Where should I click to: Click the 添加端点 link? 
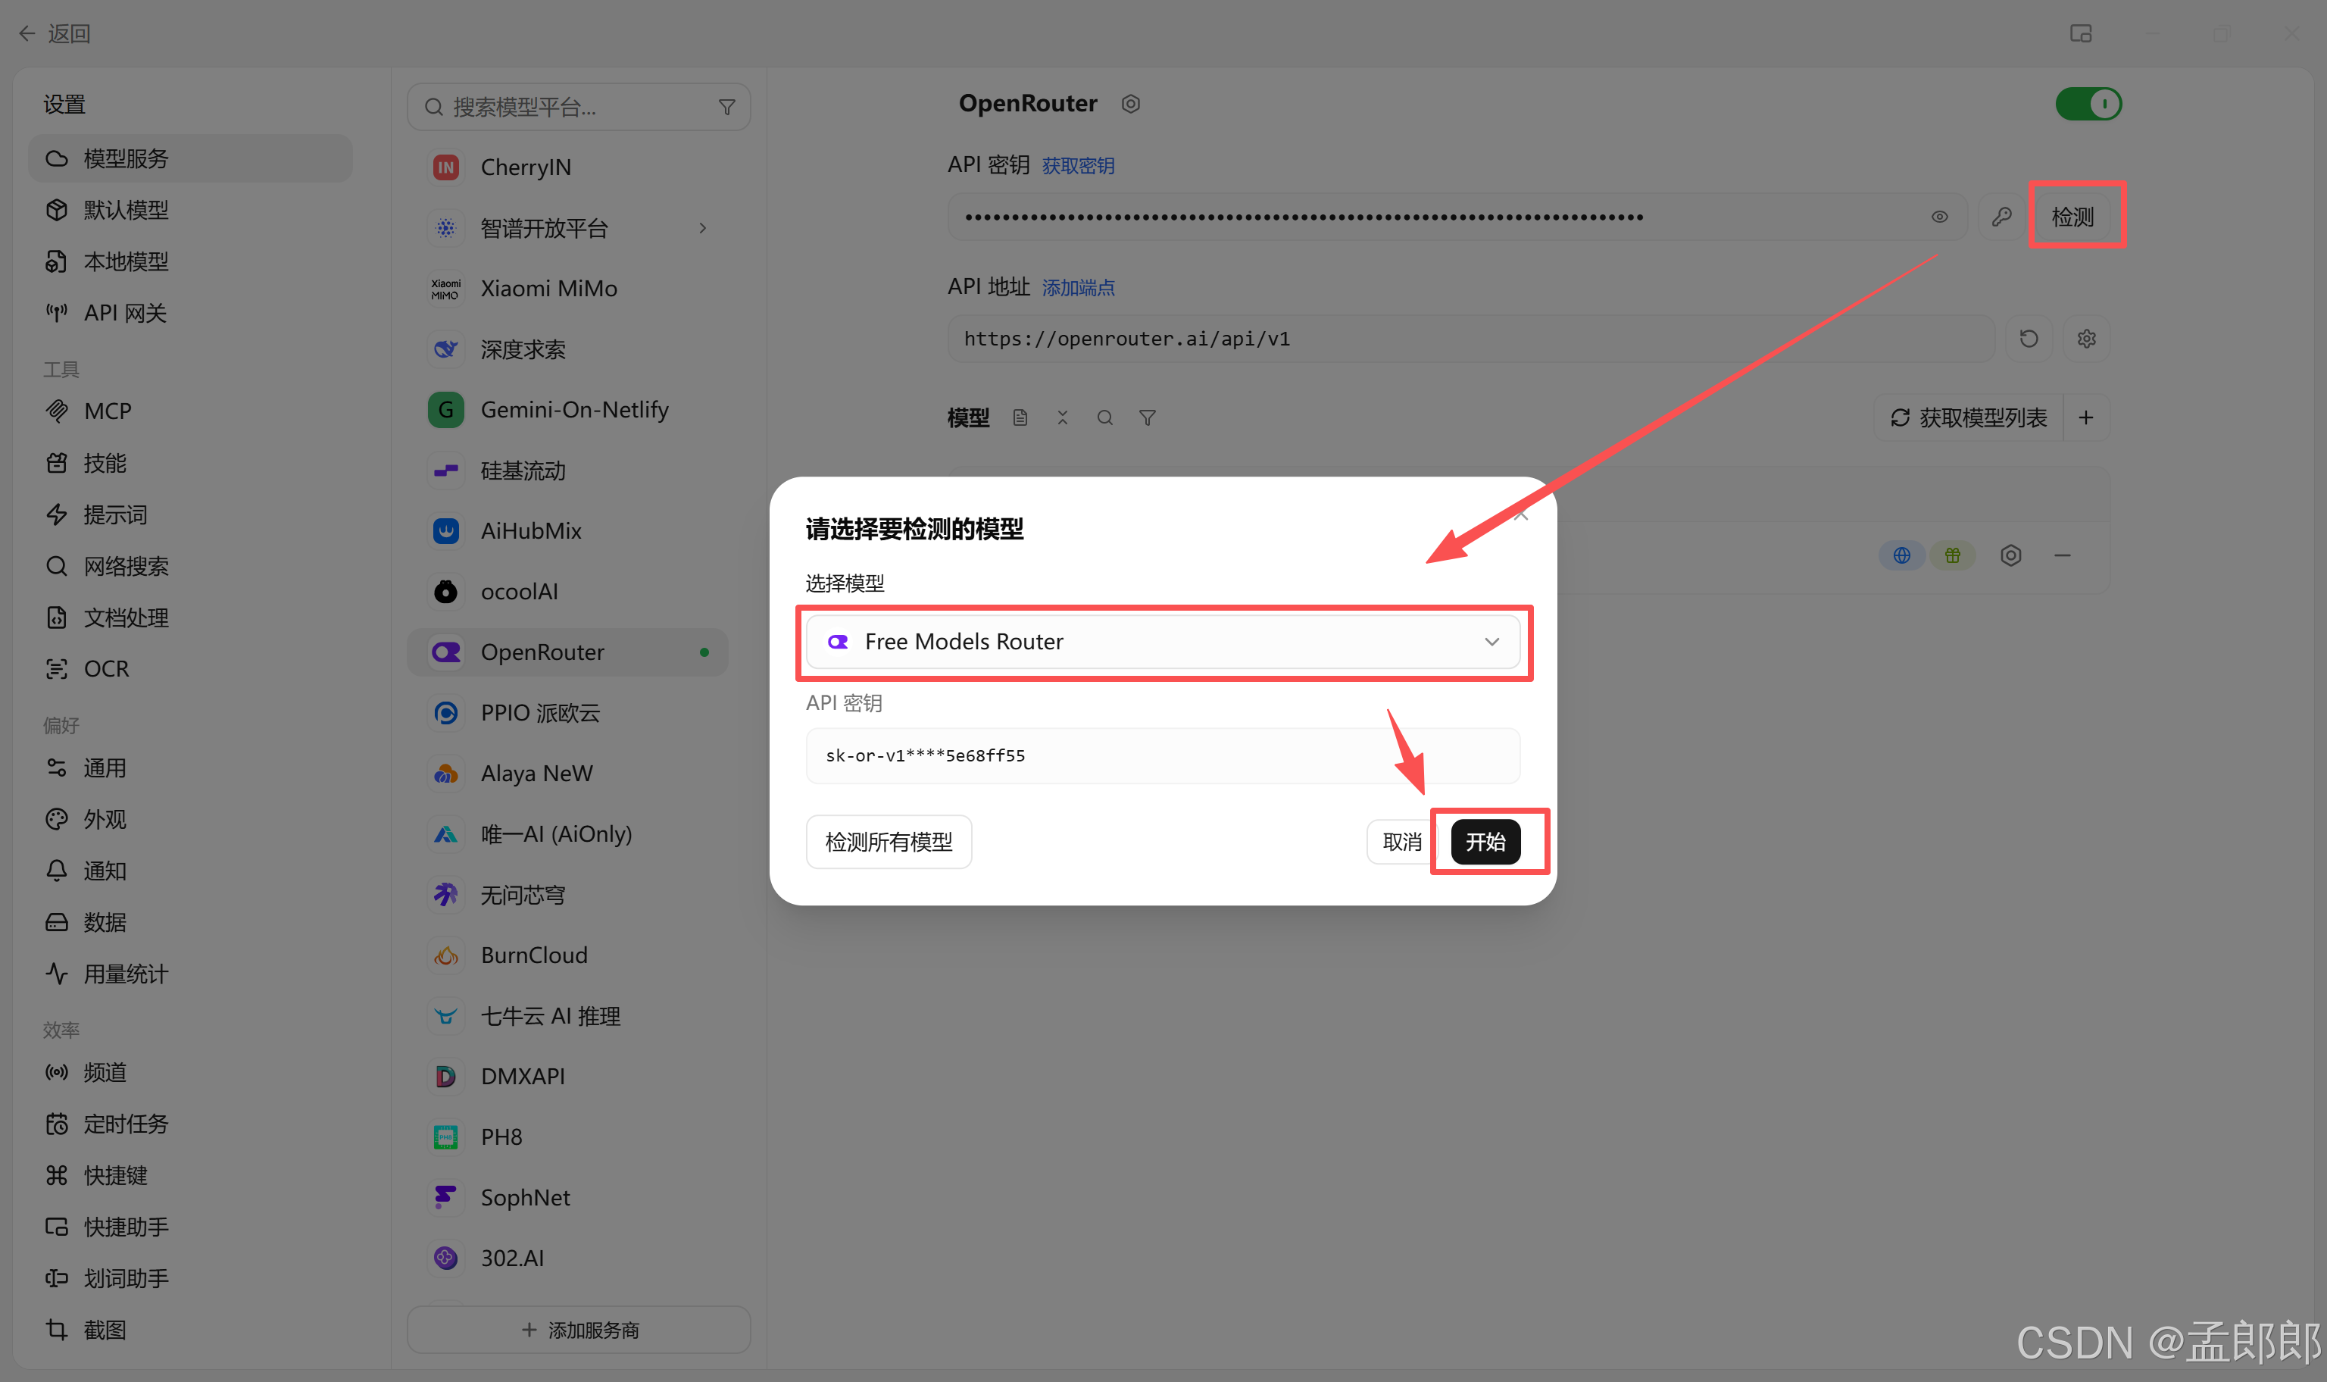(x=1078, y=288)
